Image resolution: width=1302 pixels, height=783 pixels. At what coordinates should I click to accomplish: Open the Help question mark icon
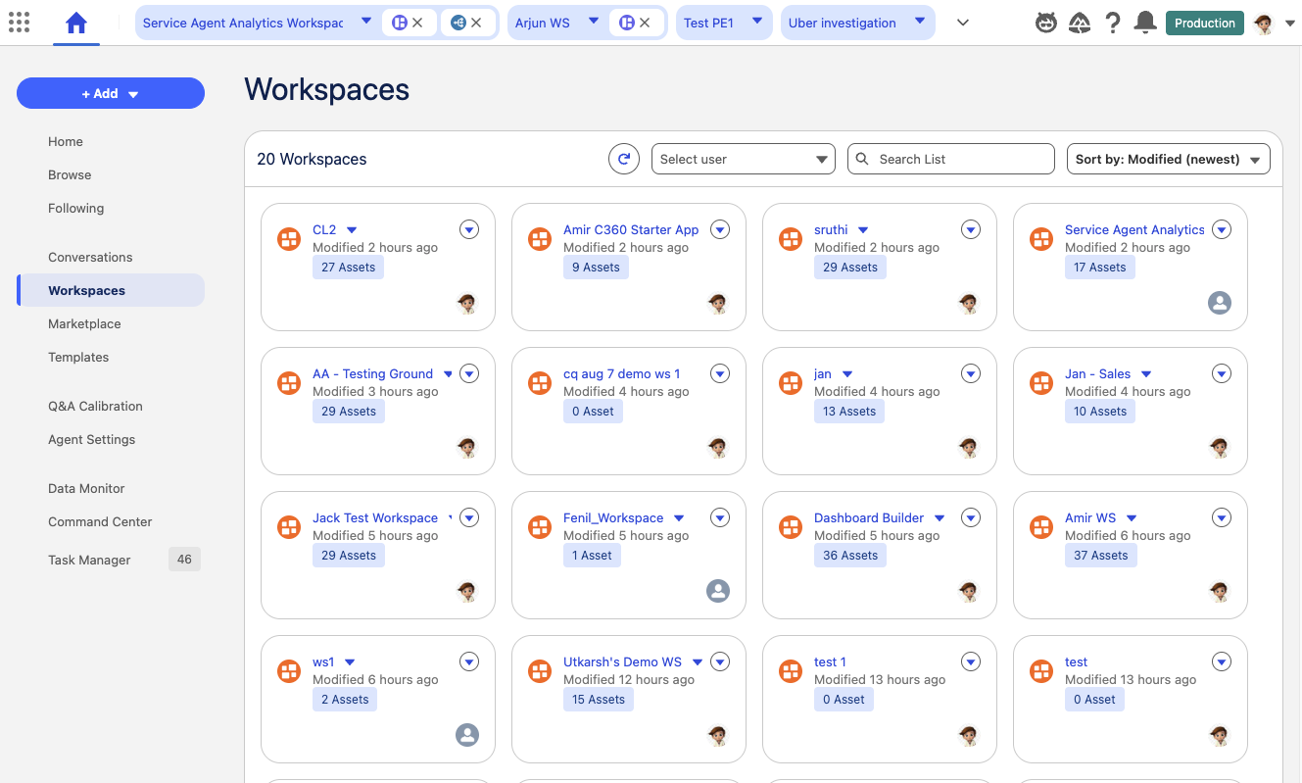(1113, 23)
